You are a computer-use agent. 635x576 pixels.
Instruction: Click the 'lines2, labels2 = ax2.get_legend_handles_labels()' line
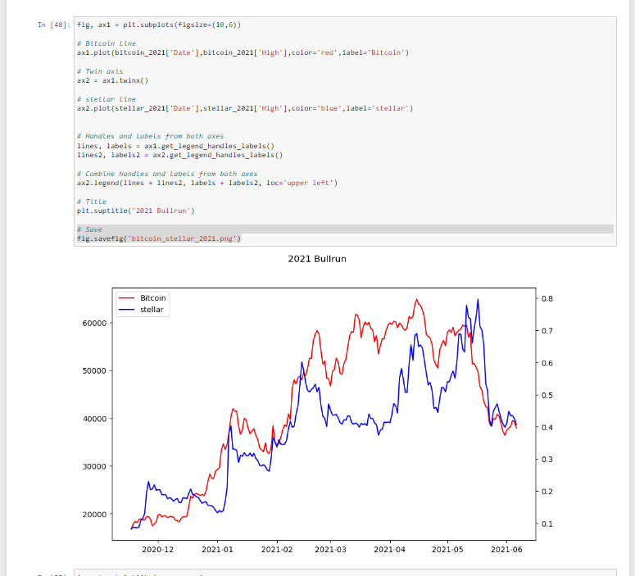(x=179, y=155)
